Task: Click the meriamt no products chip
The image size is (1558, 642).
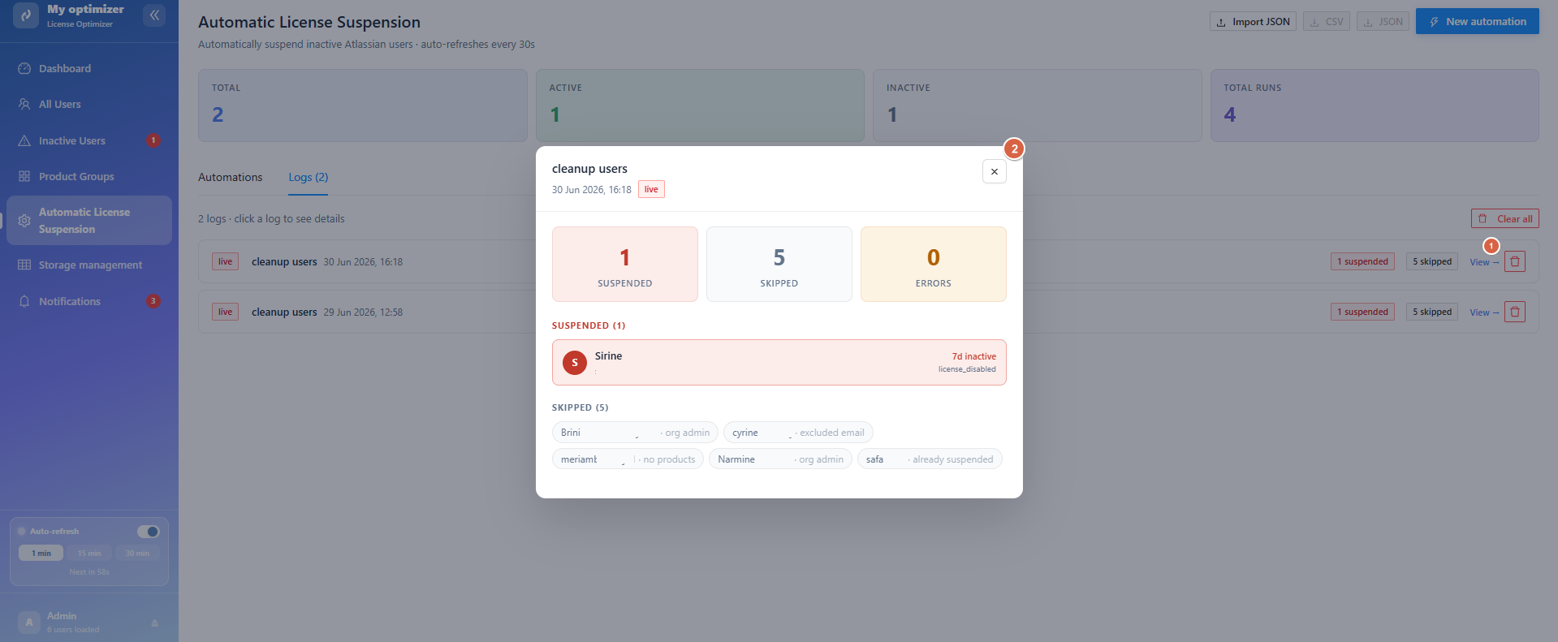Action: pos(628,459)
